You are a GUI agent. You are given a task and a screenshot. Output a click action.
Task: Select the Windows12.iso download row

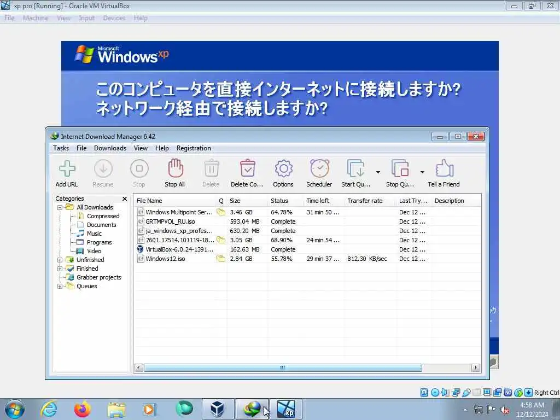(308, 259)
